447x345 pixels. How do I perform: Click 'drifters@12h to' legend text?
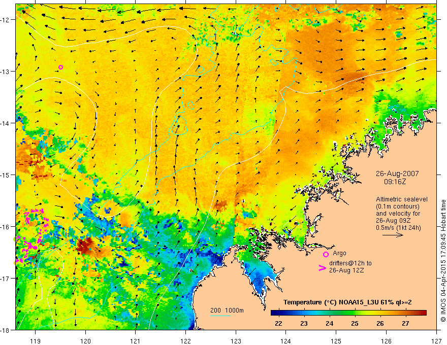(x=350, y=263)
